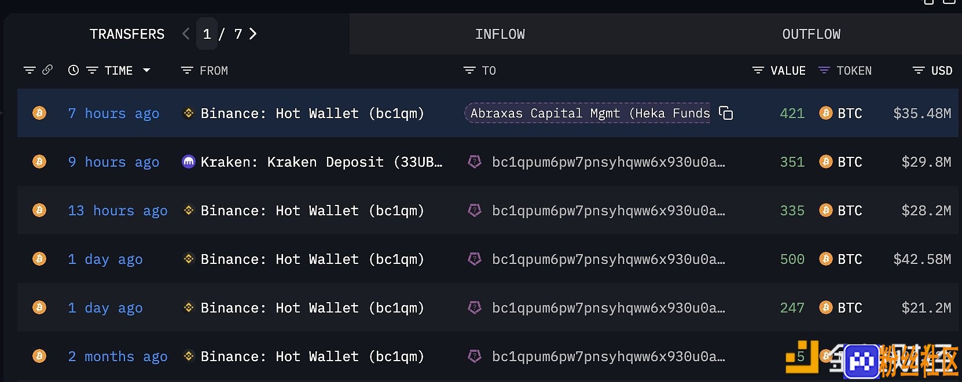Image resolution: width=962 pixels, height=382 pixels.
Task: Switch to the INFLOW tab
Action: (x=500, y=34)
